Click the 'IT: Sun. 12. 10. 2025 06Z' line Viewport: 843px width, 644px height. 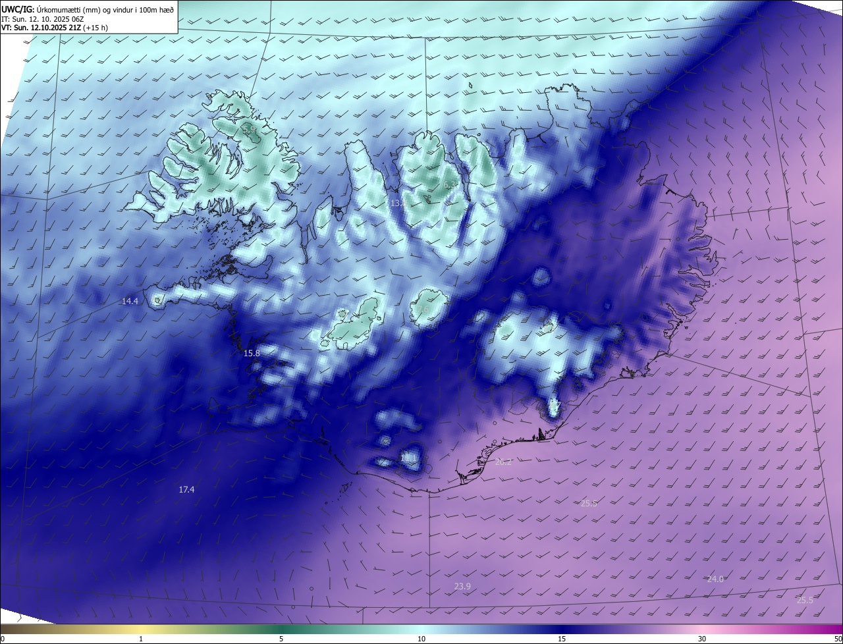click(43, 18)
